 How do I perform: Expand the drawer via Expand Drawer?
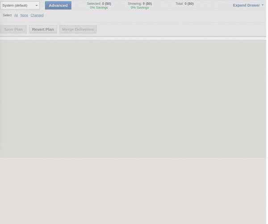[246, 5]
